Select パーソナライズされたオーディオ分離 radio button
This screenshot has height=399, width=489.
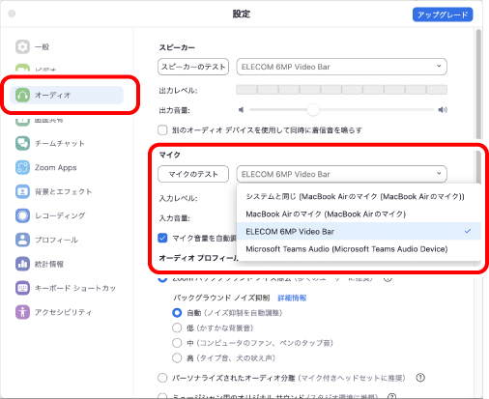(162, 378)
